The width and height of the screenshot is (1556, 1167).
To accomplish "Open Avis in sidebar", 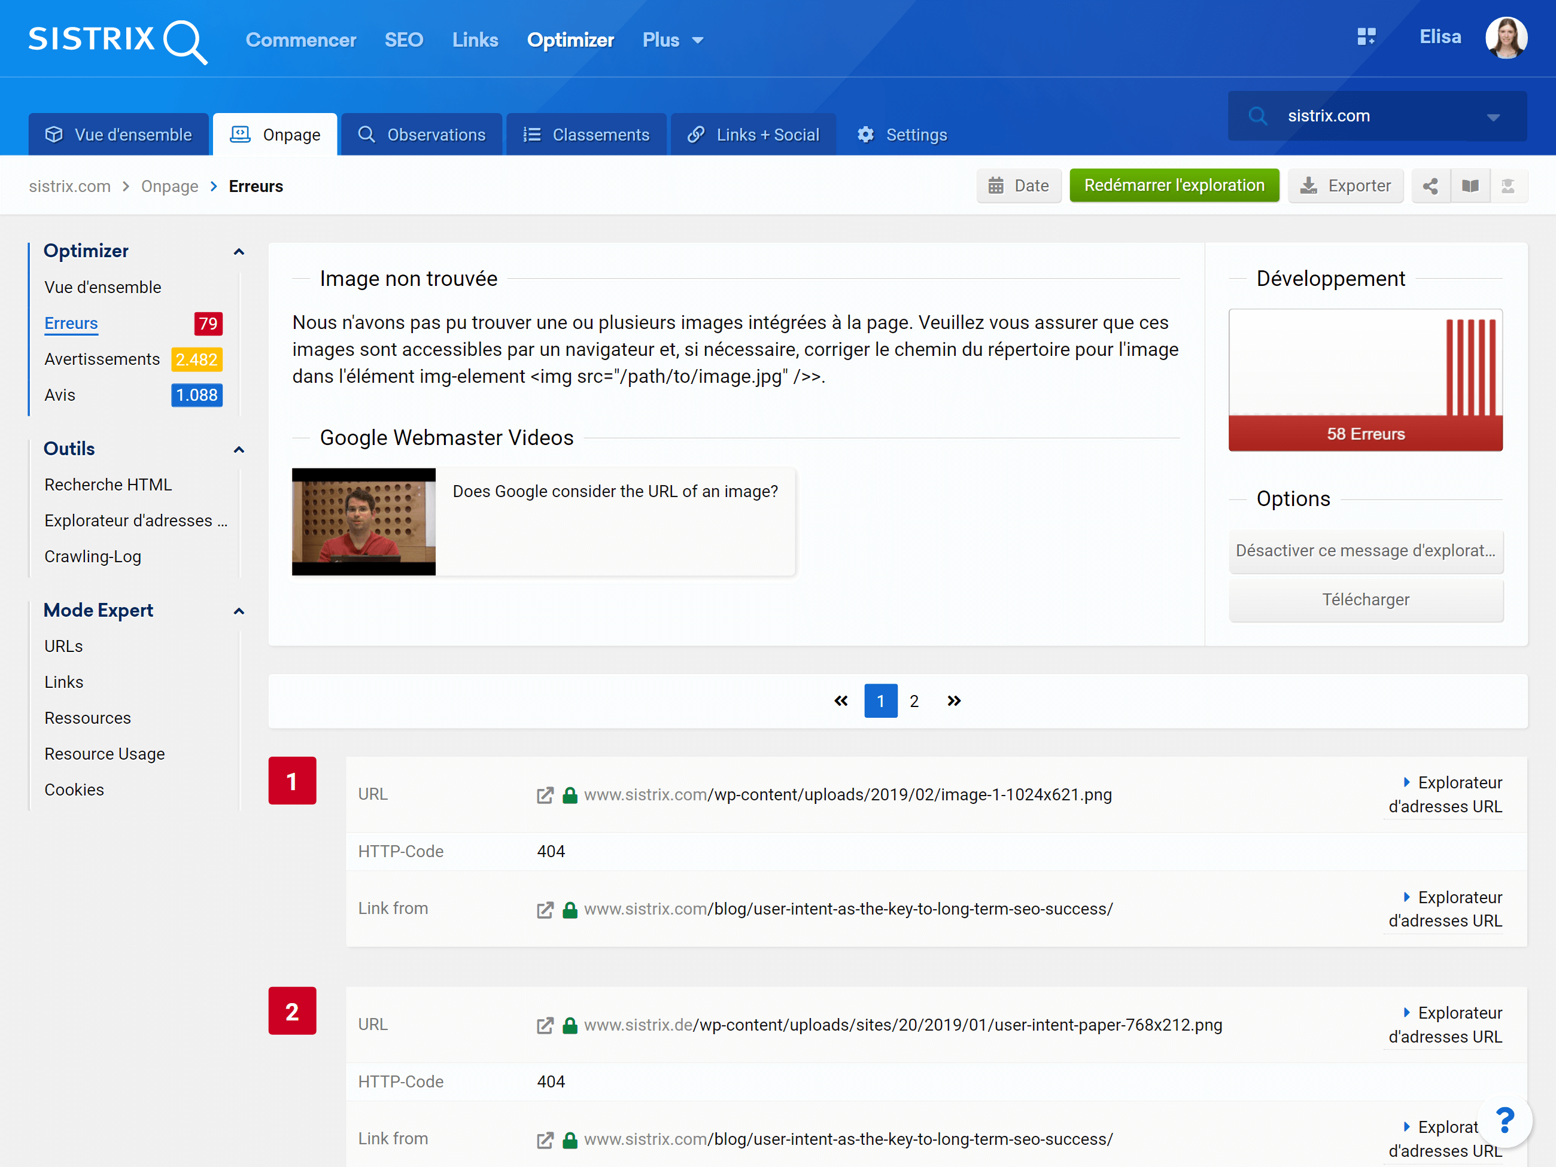I will coord(60,395).
